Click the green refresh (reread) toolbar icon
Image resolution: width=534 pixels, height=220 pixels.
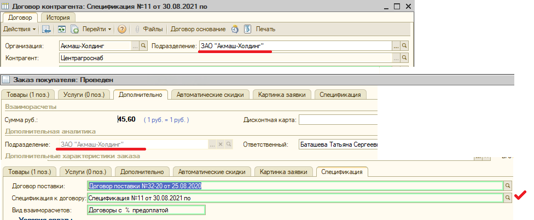click(x=61, y=30)
